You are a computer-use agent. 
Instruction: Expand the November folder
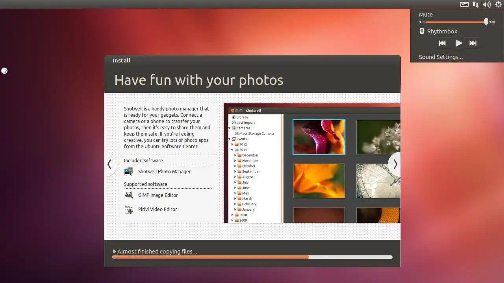[235, 161]
